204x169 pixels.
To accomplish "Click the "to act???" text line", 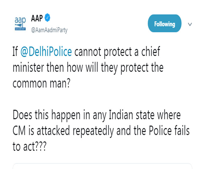I will tap(30, 146).
